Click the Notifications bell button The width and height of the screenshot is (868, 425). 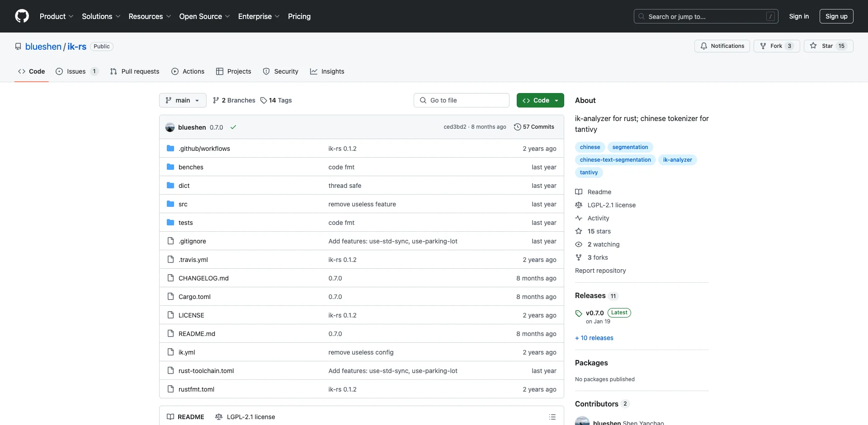coord(722,46)
